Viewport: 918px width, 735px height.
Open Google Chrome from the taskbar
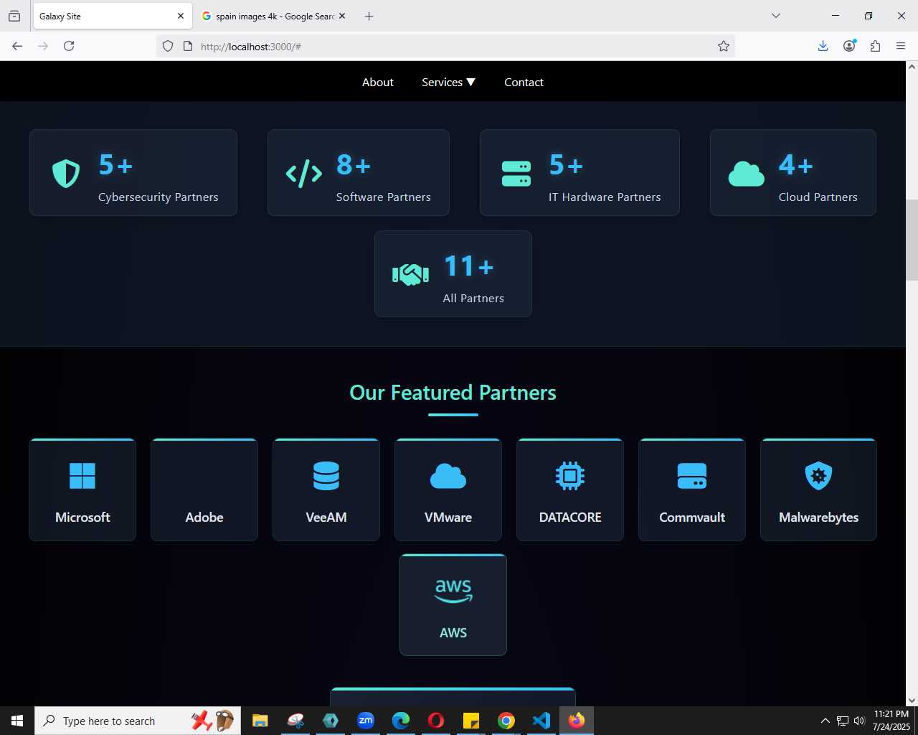click(506, 721)
